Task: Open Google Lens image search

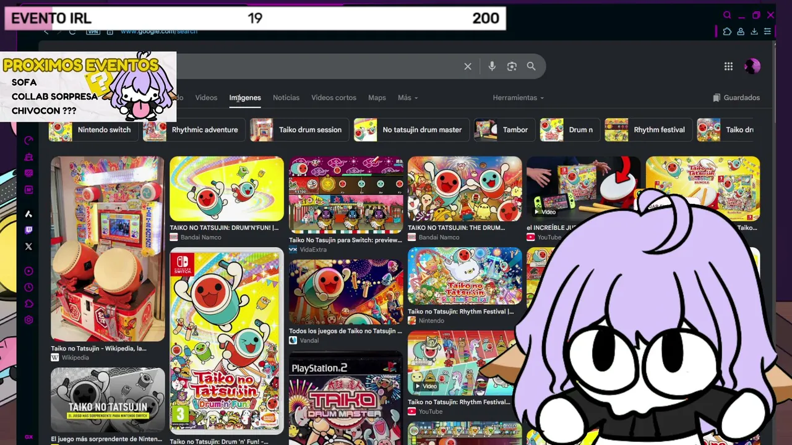Action: point(512,66)
